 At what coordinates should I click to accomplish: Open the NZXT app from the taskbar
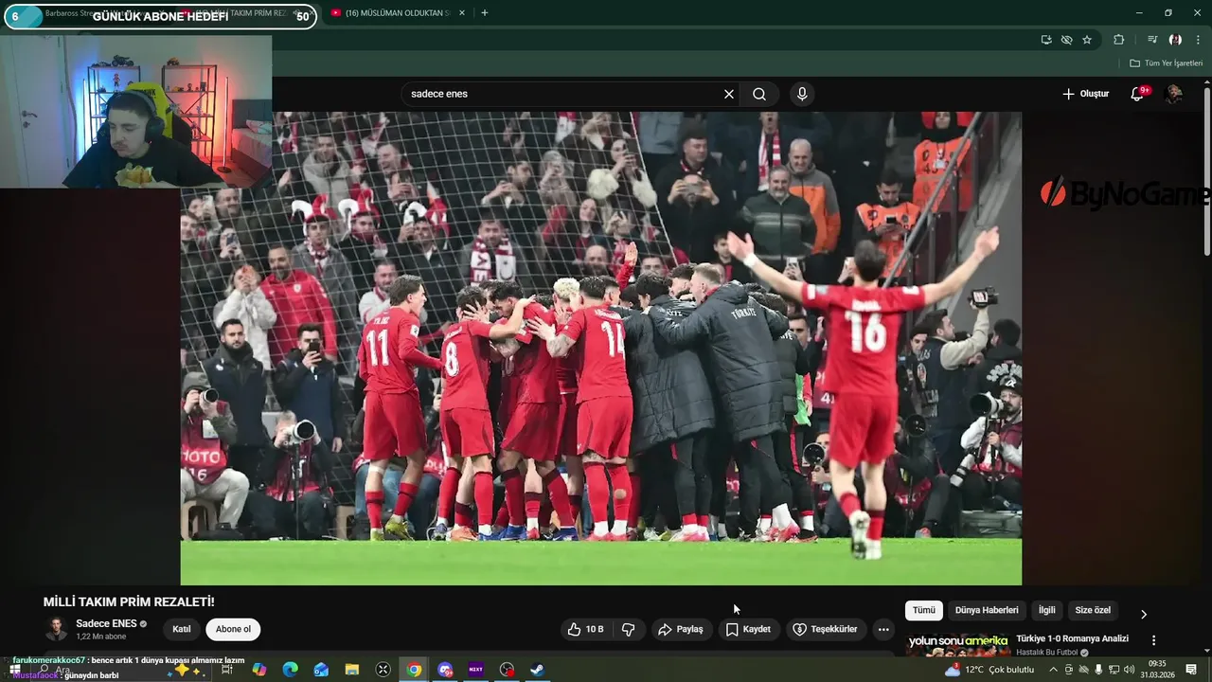pyautogui.click(x=476, y=670)
